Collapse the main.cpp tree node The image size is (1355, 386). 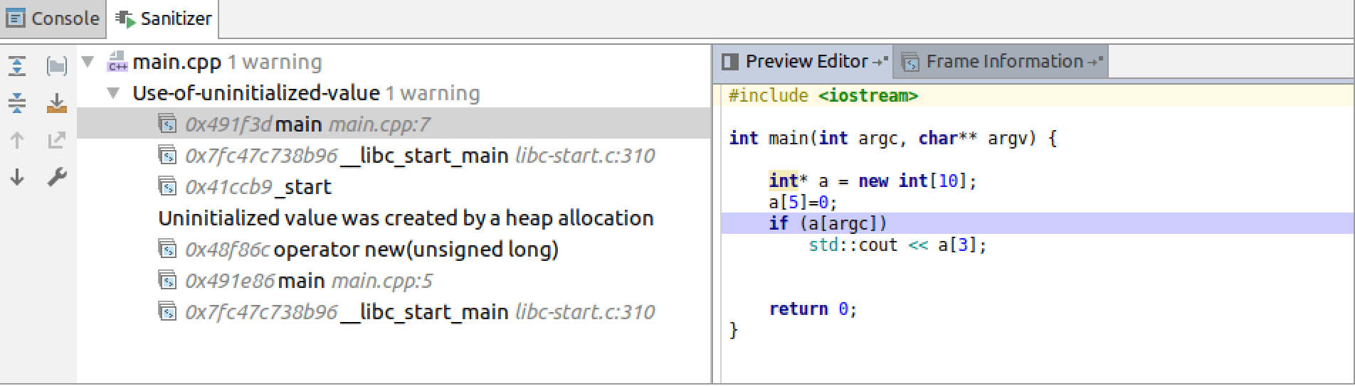tap(88, 62)
